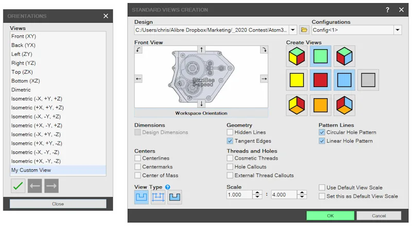Select the third View Type icon

coord(175,197)
